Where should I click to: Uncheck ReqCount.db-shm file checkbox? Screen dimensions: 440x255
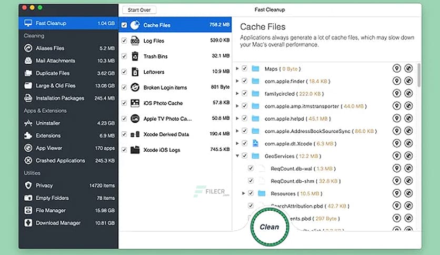click(x=251, y=181)
